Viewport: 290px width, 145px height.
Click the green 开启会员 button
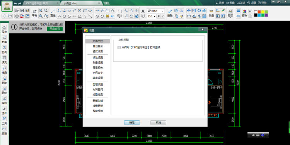pyautogui.click(x=55, y=29)
